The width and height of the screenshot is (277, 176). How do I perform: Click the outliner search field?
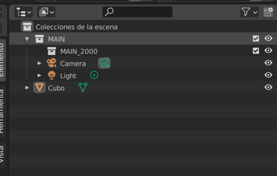click(138, 12)
